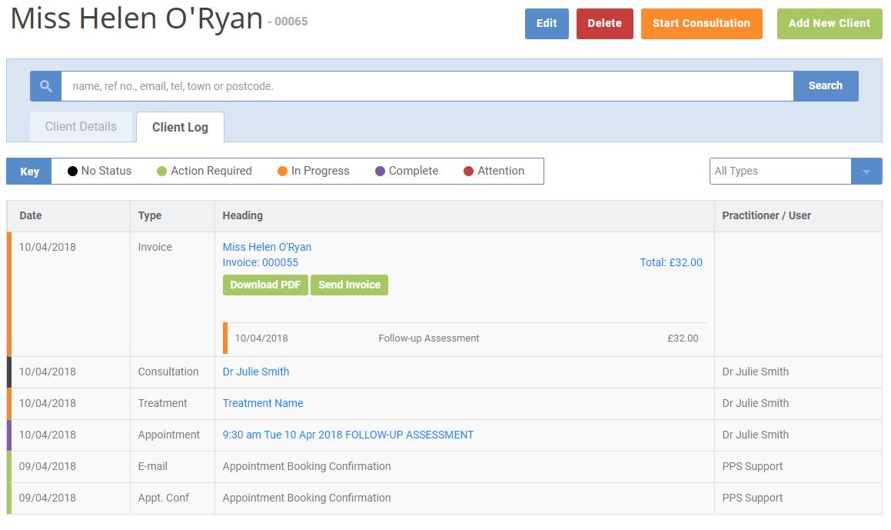Click the 09/04/2018 date in Appt. Conf row
Screen dimensions: 891x530
pos(47,498)
